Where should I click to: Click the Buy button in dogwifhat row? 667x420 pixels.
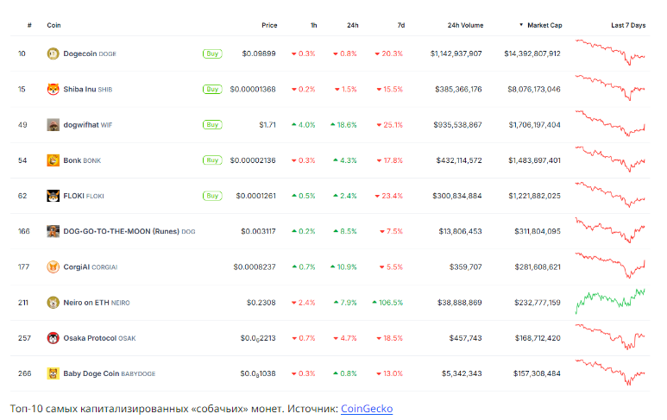212,124
